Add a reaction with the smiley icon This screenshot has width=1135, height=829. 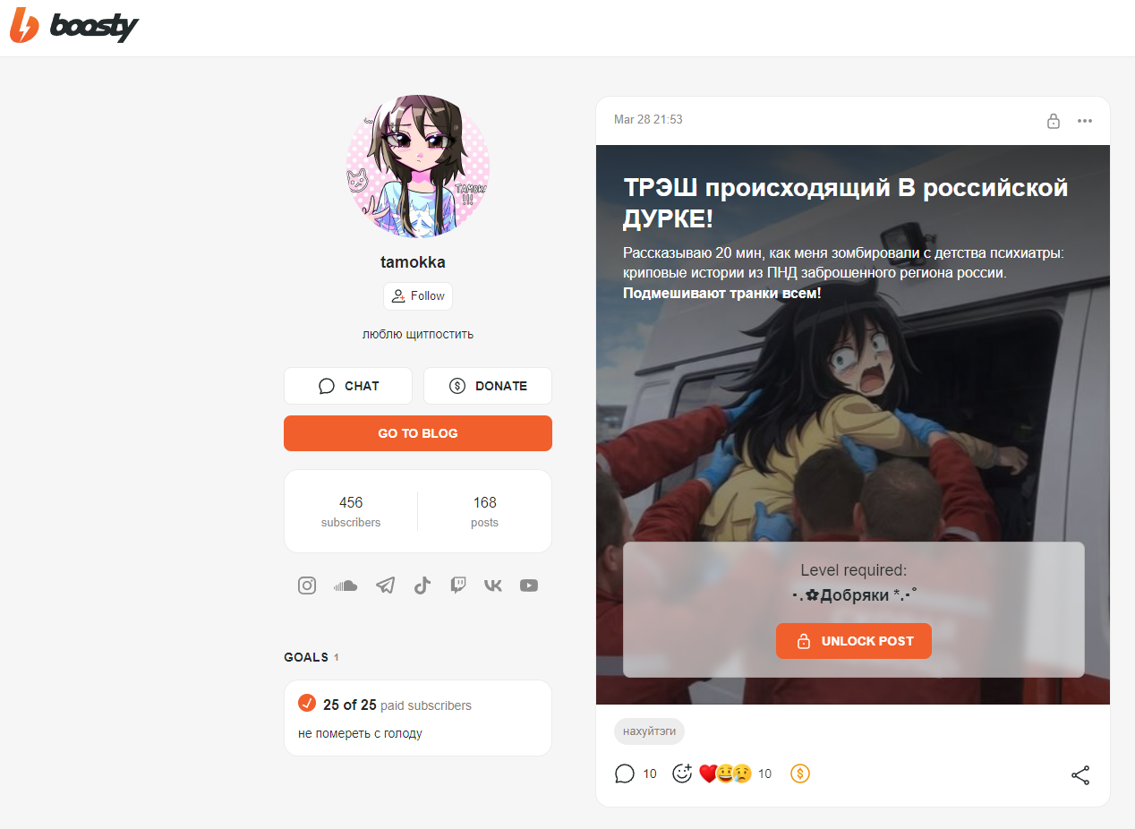click(683, 773)
